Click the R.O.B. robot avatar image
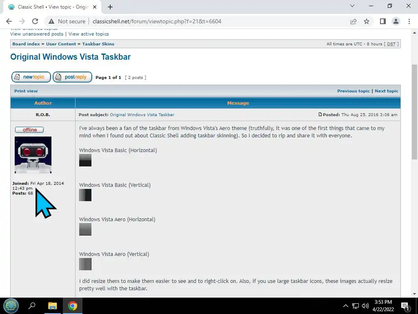 click(33, 155)
